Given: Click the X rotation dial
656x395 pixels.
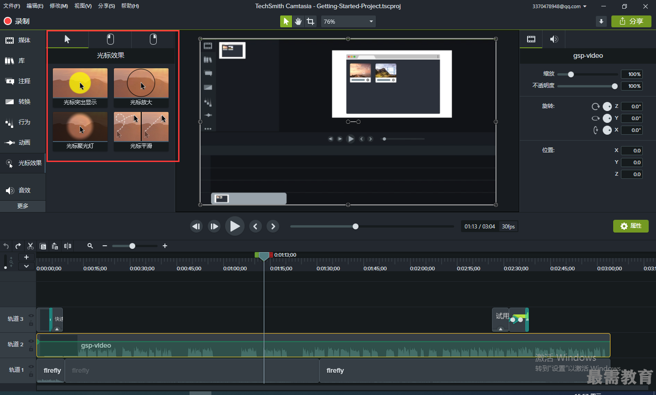Looking at the screenshot, I should coord(607,130).
